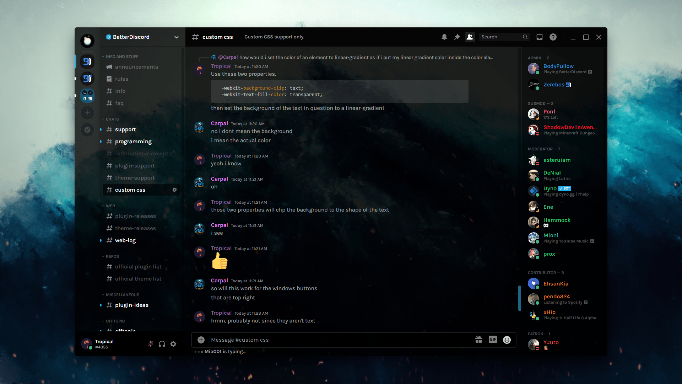Click the inbox/inbox tray icon
Viewport: 682px width, 384px height.
click(539, 37)
